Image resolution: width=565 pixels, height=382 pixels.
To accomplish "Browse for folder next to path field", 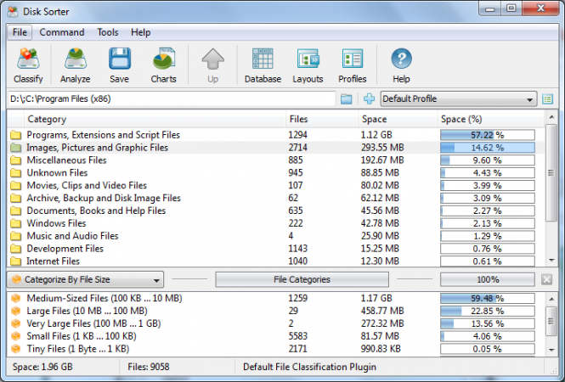I will tap(347, 99).
